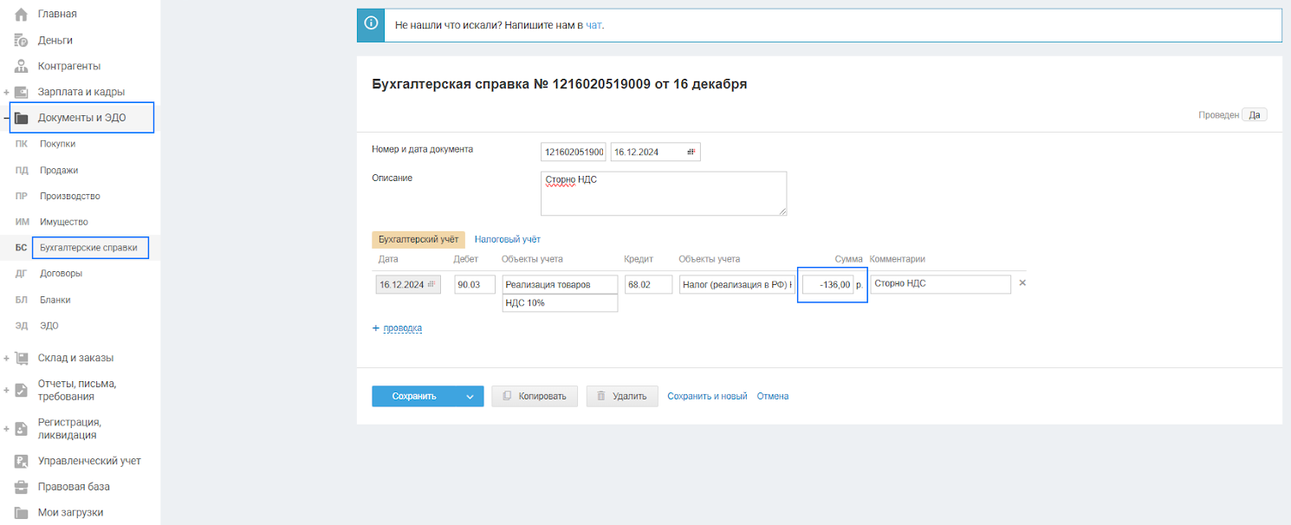Expand the Склад и заказы plus sign
The width and height of the screenshot is (1291, 525).
[6, 358]
